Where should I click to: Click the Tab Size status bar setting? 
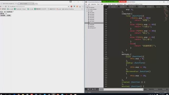tap(157, 92)
